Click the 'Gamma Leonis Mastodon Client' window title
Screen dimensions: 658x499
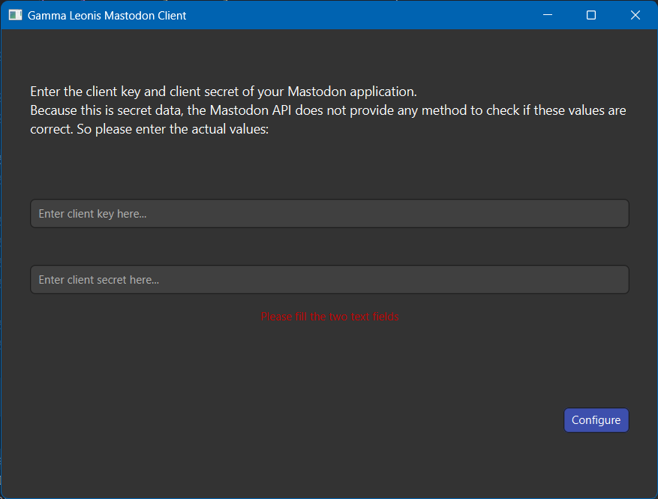click(107, 16)
